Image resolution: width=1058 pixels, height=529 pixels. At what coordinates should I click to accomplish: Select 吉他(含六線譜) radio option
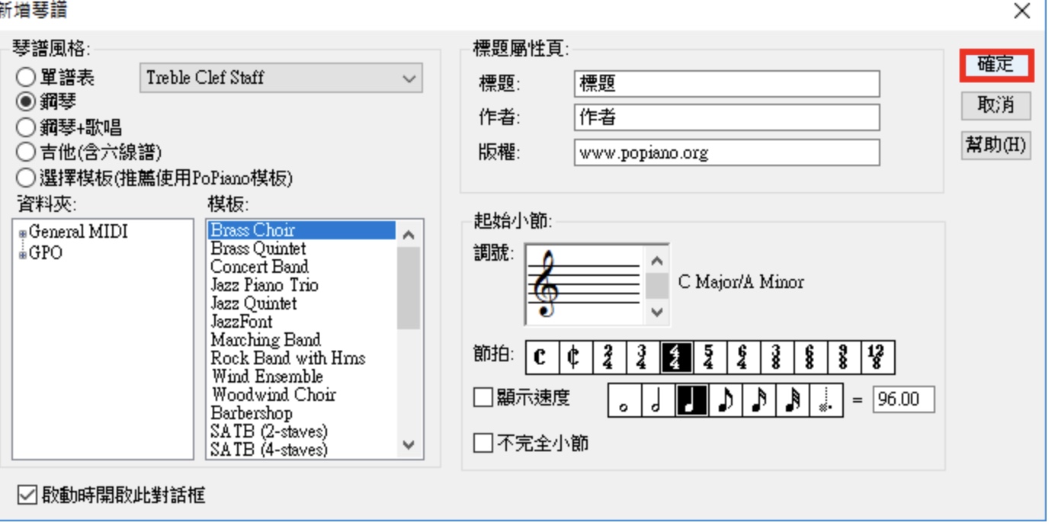pos(27,152)
